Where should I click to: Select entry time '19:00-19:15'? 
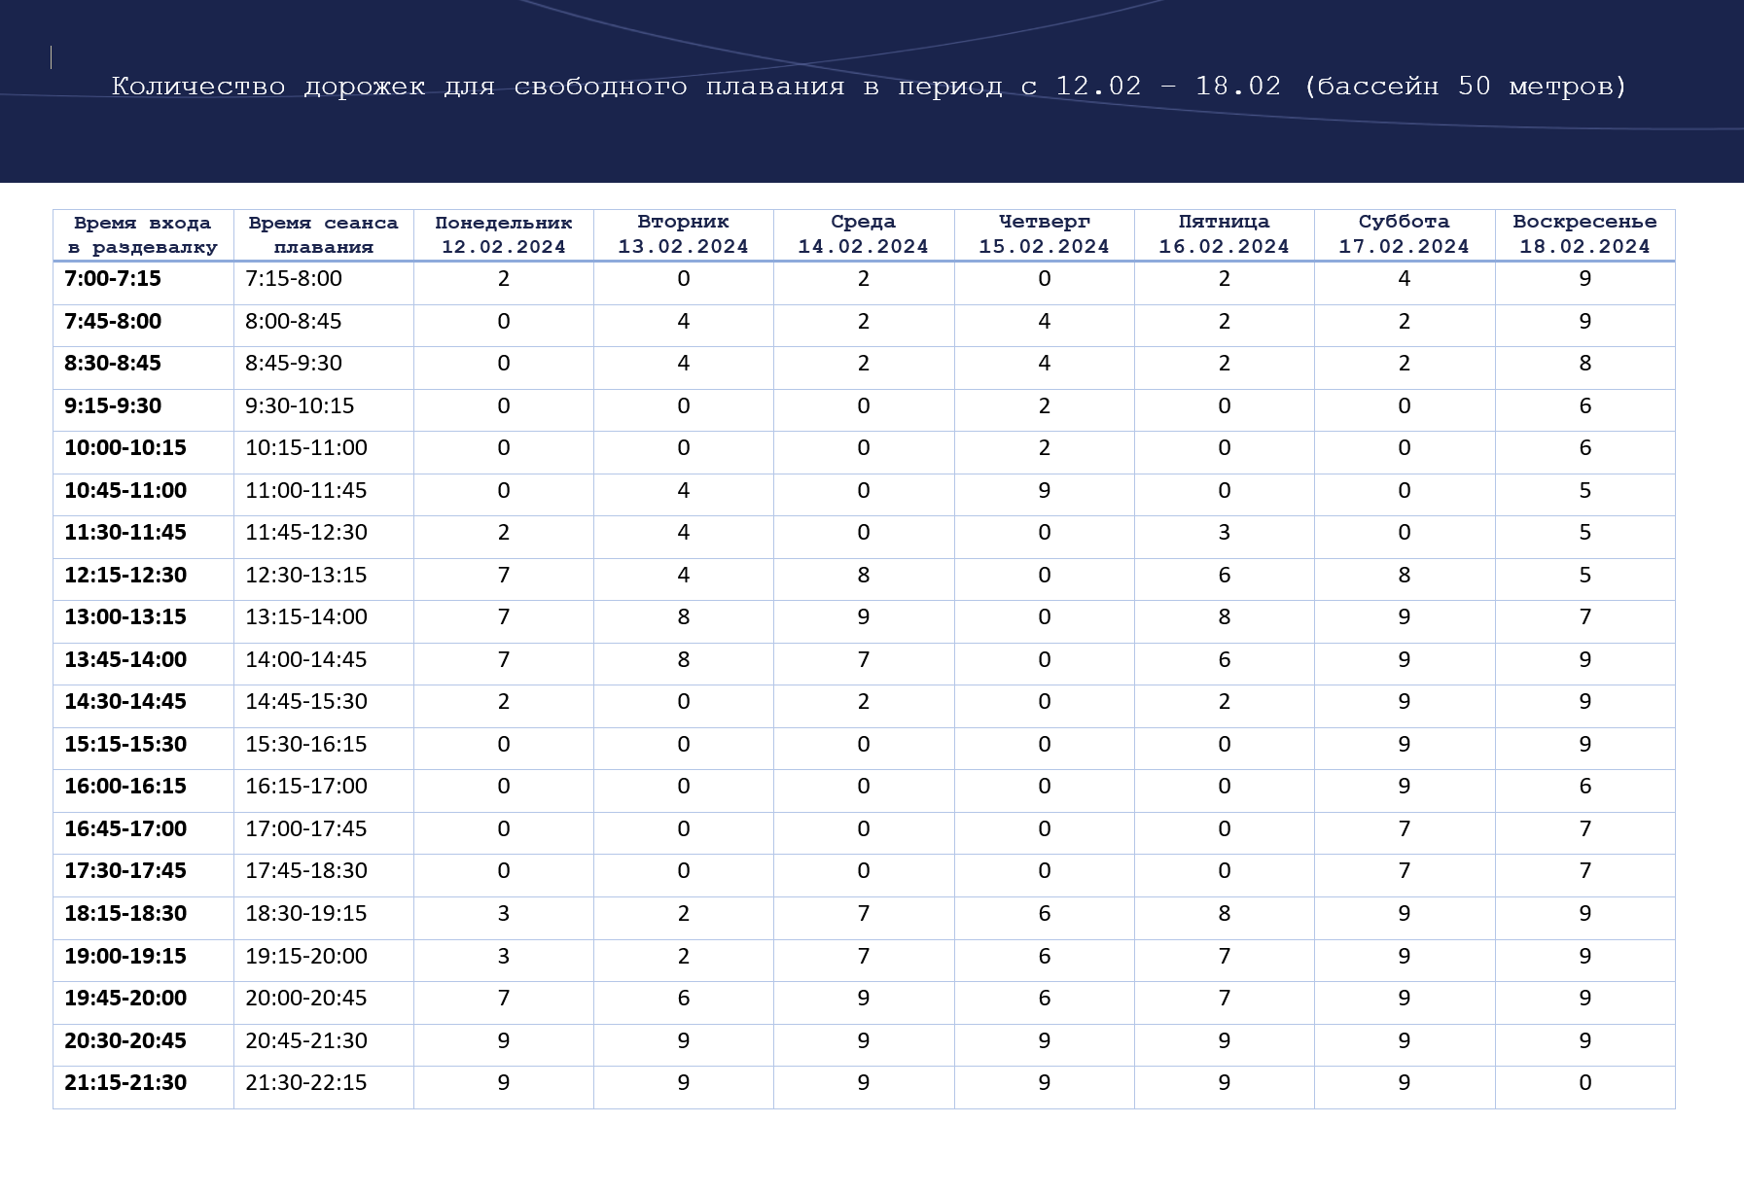(x=125, y=957)
